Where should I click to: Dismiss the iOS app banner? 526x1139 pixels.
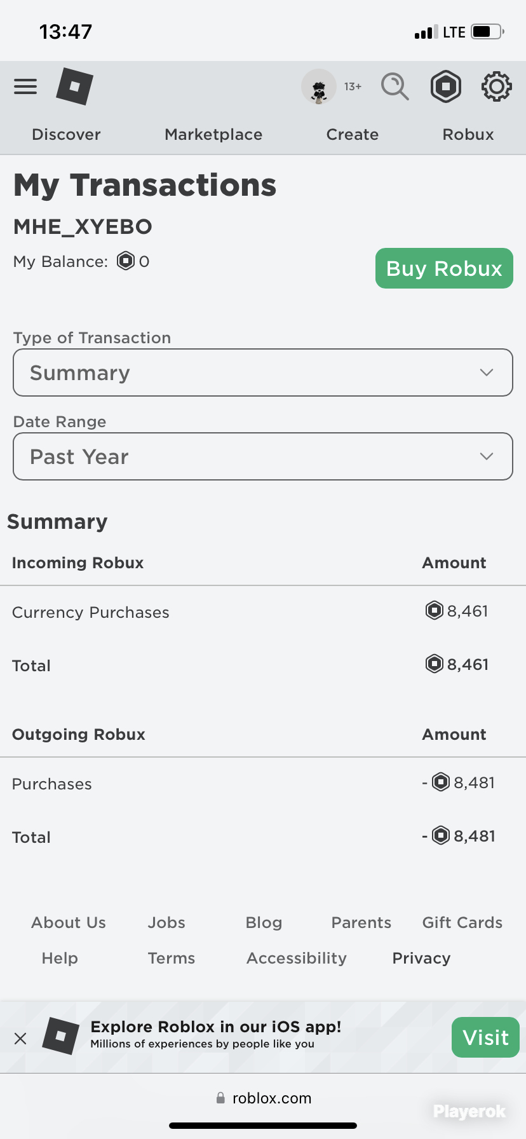click(x=20, y=1038)
